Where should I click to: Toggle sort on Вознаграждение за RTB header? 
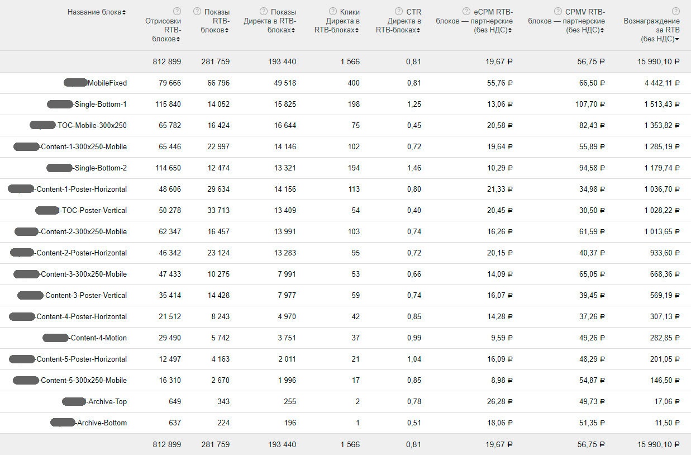[652, 30]
